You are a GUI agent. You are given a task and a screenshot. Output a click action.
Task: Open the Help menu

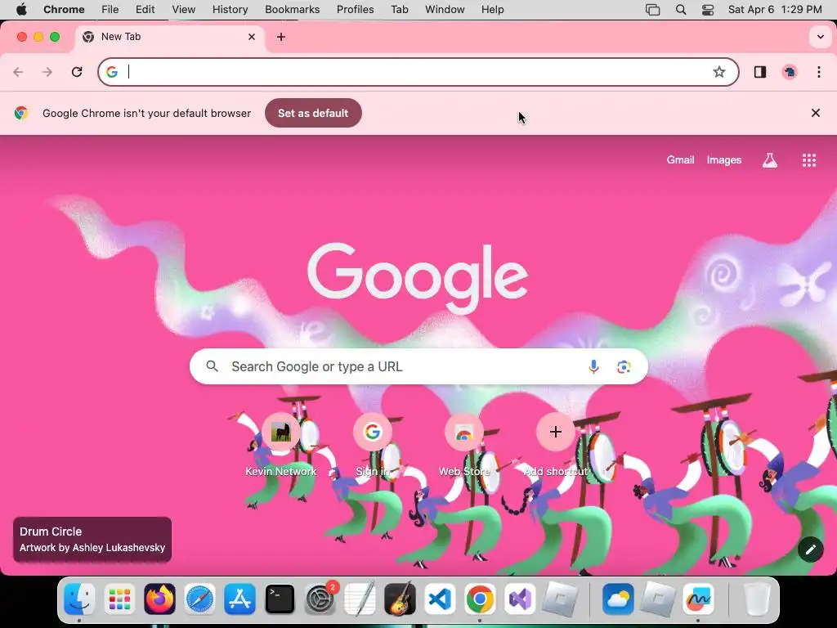[492, 10]
